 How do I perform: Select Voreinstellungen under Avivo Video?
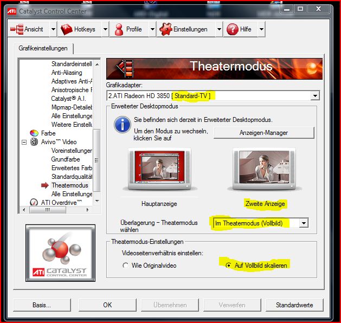(x=72, y=151)
